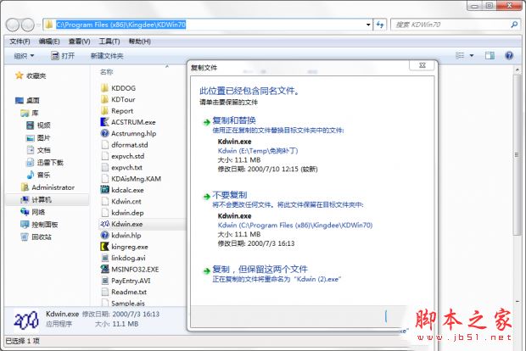The image size is (526, 351).
Task: Click the 打开 toolbar button
Action: (63, 56)
